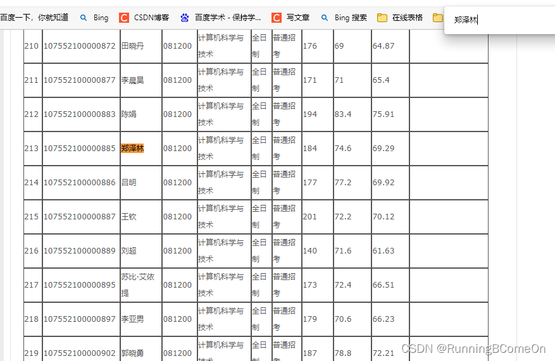This screenshot has height=361, width=555.
Task: Select row number 213
Action: (x=32, y=149)
